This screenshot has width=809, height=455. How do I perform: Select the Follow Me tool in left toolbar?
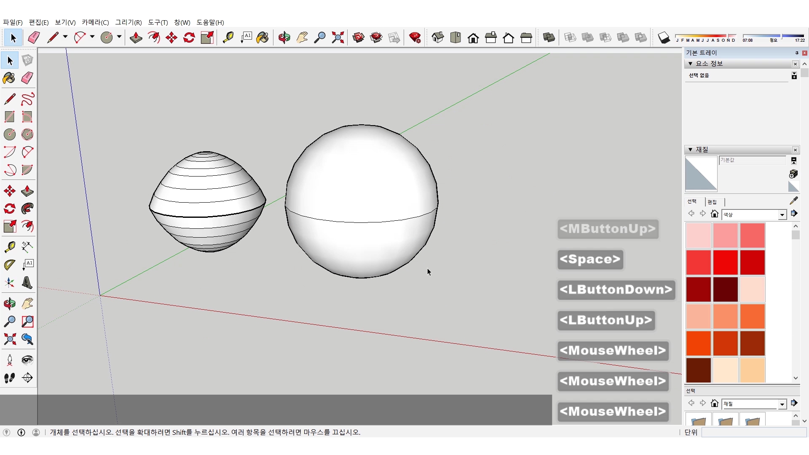(x=27, y=209)
